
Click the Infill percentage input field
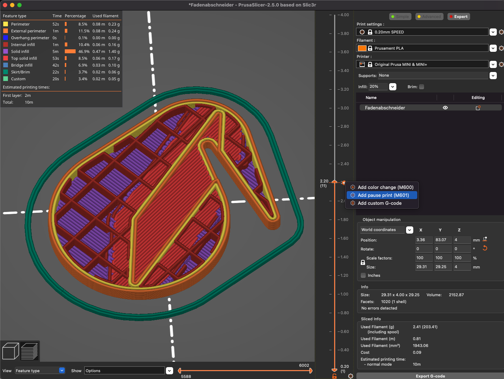pyautogui.click(x=378, y=87)
